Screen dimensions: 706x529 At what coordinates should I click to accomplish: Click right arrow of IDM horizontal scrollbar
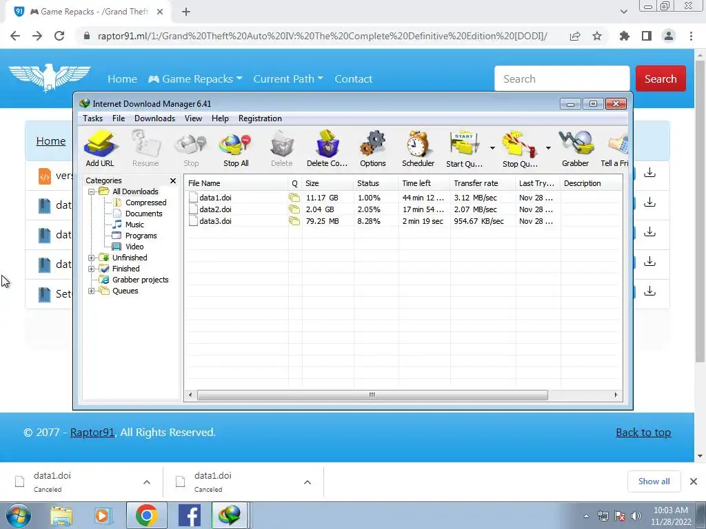(x=616, y=395)
